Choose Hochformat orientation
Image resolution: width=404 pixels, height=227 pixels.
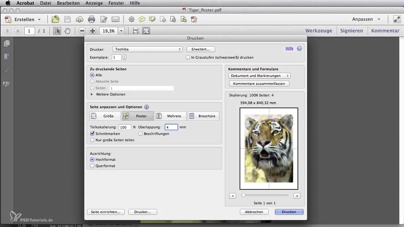point(92,160)
